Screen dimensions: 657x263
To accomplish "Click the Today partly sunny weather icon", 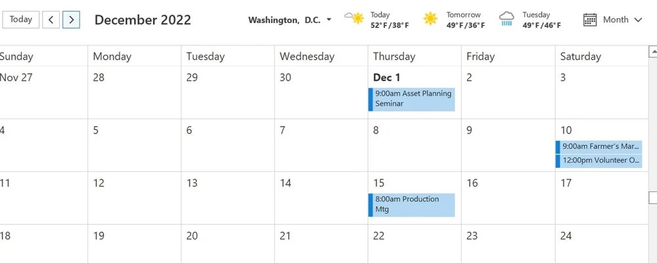I will coord(354,18).
